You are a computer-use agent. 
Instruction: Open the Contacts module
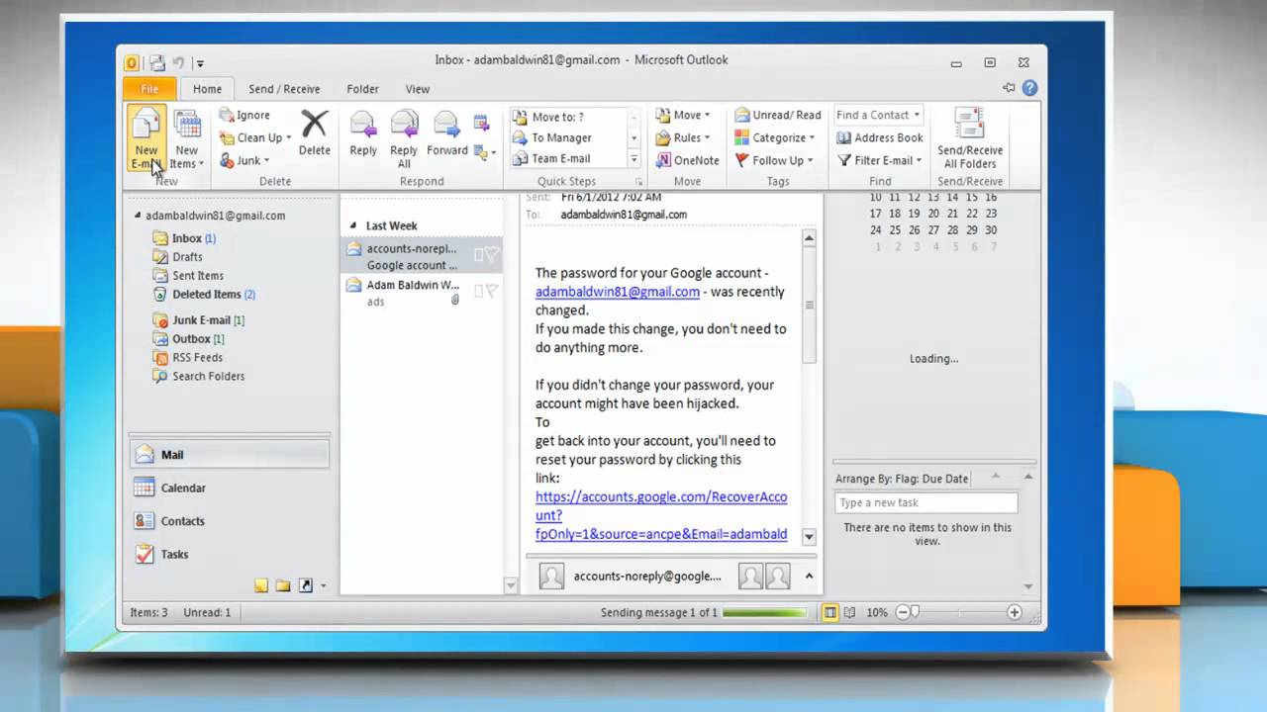pyautogui.click(x=230, y=521)
